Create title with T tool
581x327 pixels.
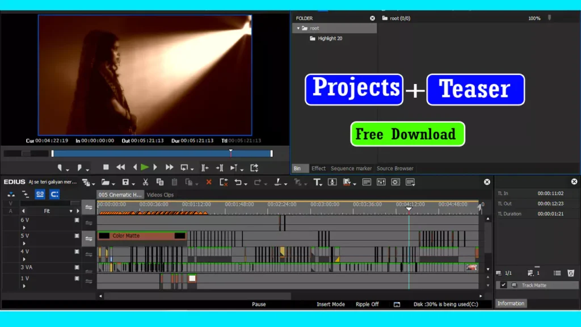click(x=317, y=182)
